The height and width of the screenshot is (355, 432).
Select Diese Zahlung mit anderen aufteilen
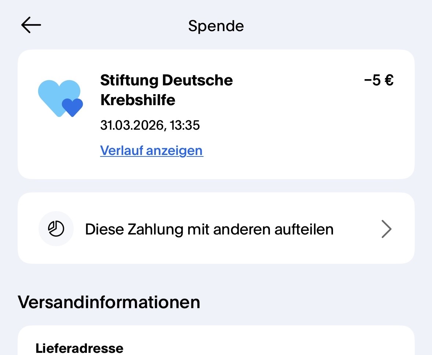[209, 229]
